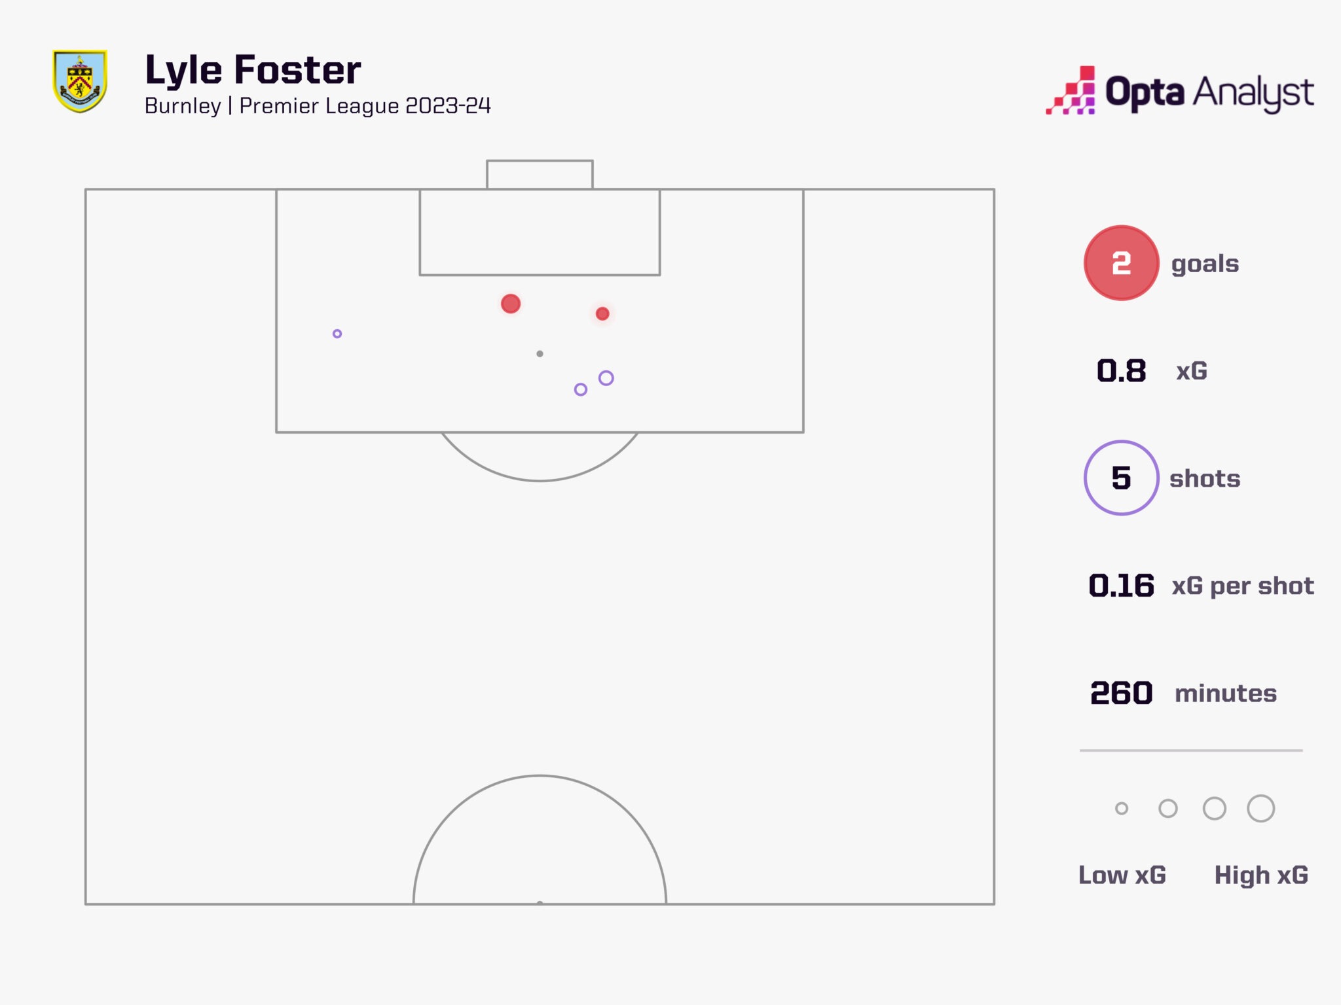Image resolution: width=1341 pixels, height=1005 pixels.
Task: Click the purple circle showing 5 shots
Action: point(1121,478)
